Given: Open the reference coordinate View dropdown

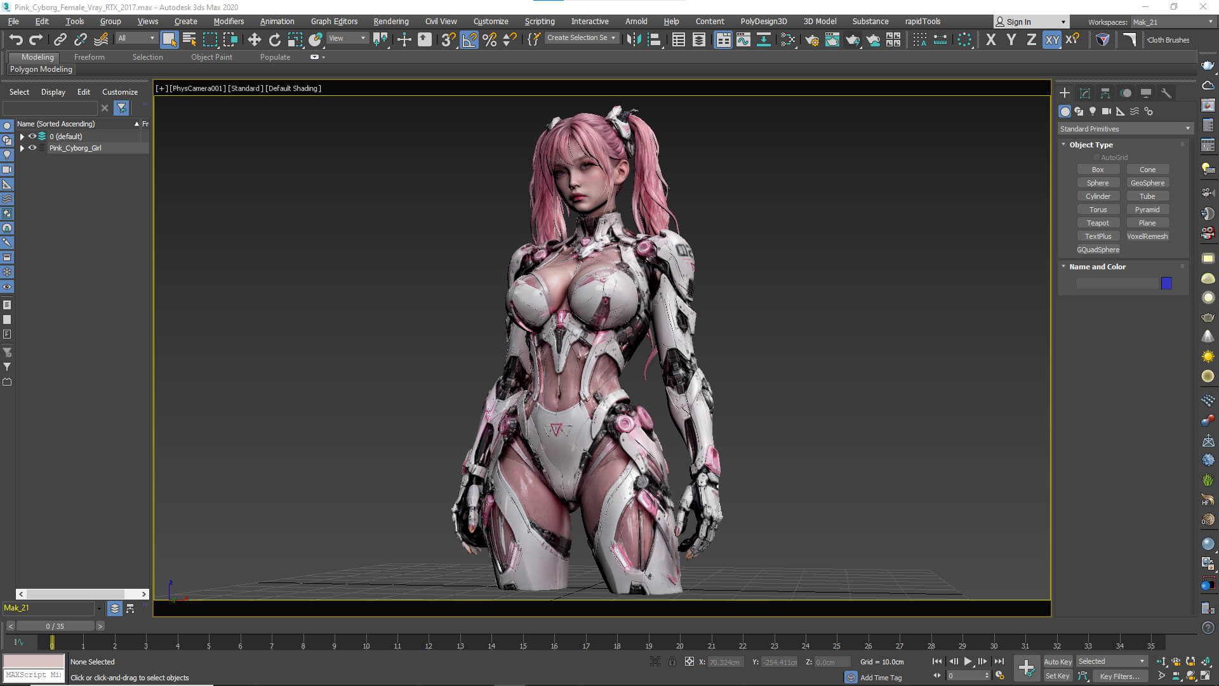Looking at the screenshot, I should click(347, 39).
